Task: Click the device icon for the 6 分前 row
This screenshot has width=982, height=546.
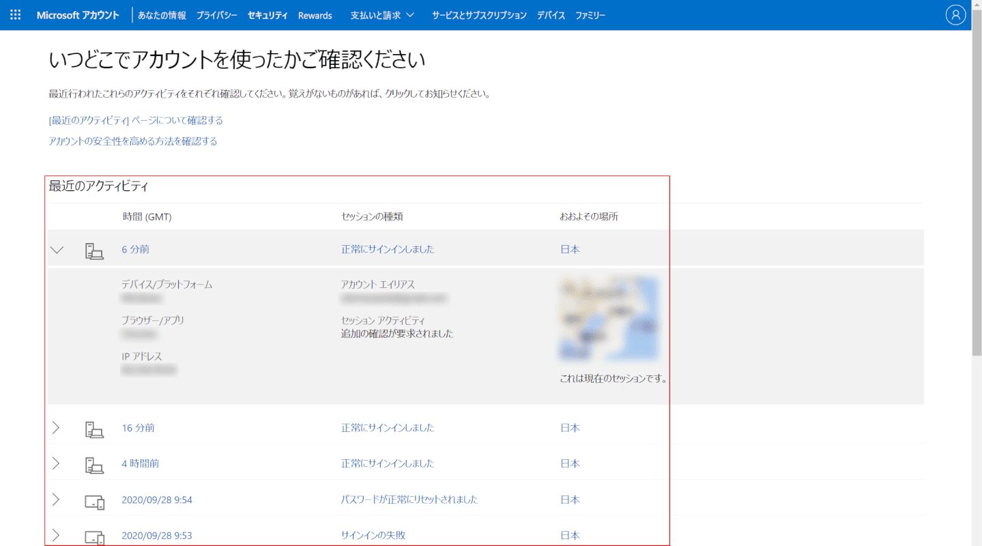Action: 94,250
